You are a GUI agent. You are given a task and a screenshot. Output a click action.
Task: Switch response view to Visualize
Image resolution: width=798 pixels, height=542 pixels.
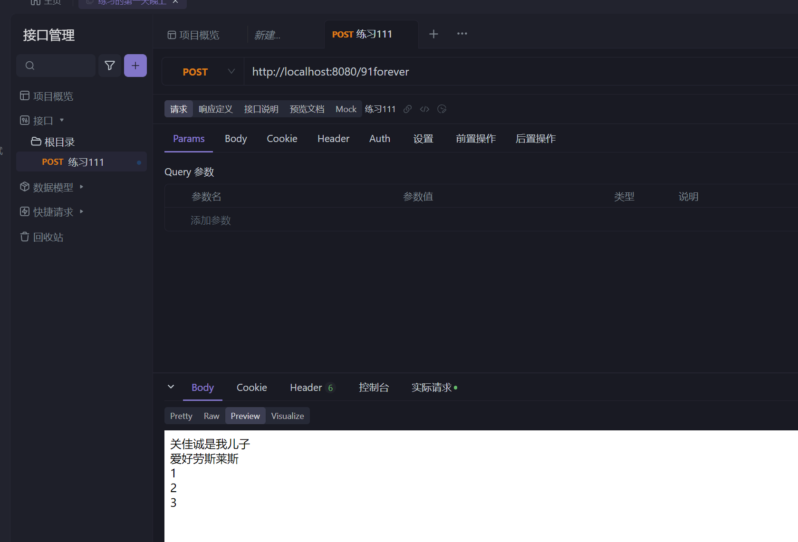click(287, 416)
